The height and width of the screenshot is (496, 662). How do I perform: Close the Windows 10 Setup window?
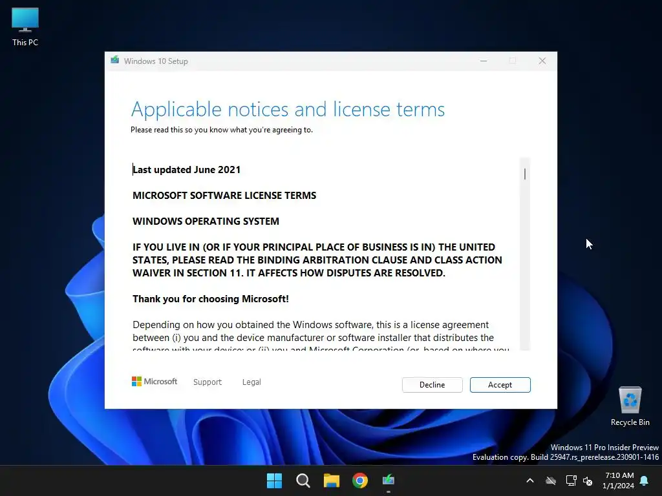pyautogui.click(x=542, y=61)
